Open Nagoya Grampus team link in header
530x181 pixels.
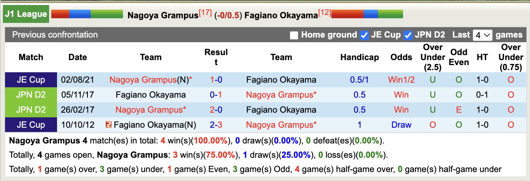click(x=163, y=15)
